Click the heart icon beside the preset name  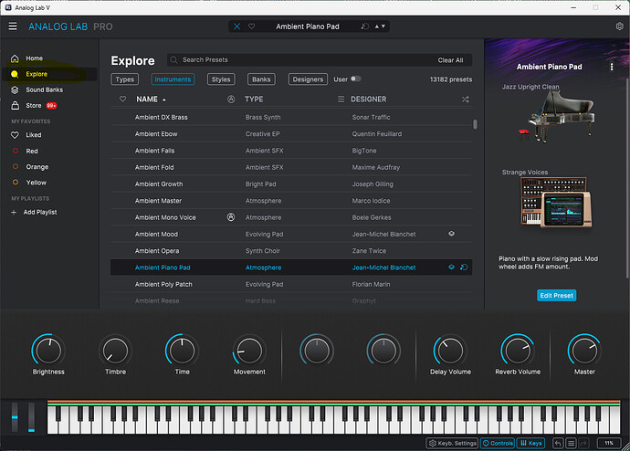(252, 26)
